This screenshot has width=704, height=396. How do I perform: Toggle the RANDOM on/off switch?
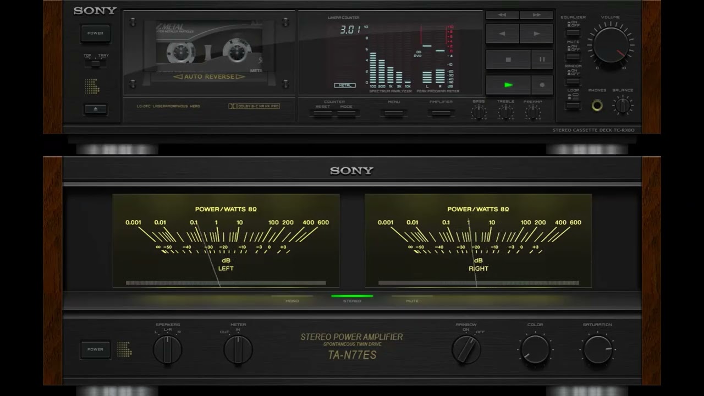(573, 80)
